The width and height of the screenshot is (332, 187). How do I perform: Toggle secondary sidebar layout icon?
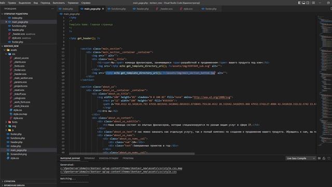[x=308, y=3]
